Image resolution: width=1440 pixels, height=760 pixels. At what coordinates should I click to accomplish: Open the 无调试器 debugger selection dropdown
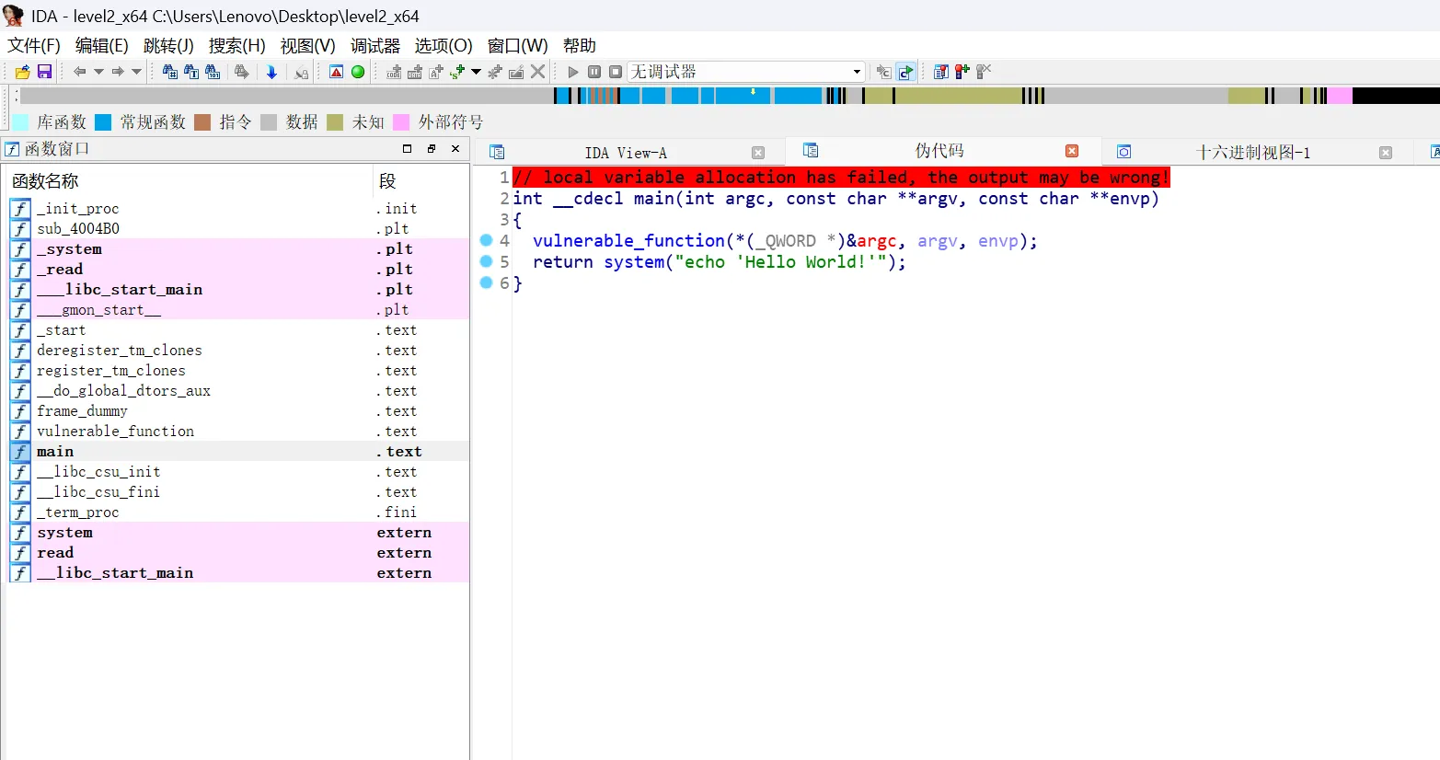[746, 72]
